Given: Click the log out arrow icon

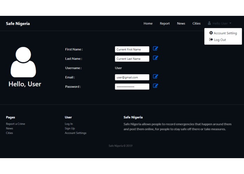Looking at the screenshot, I should pos(211,39).
